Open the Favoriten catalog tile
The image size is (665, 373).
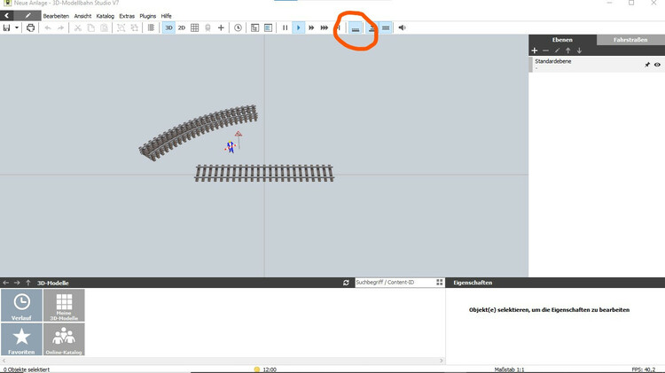[x=21, y=339]
